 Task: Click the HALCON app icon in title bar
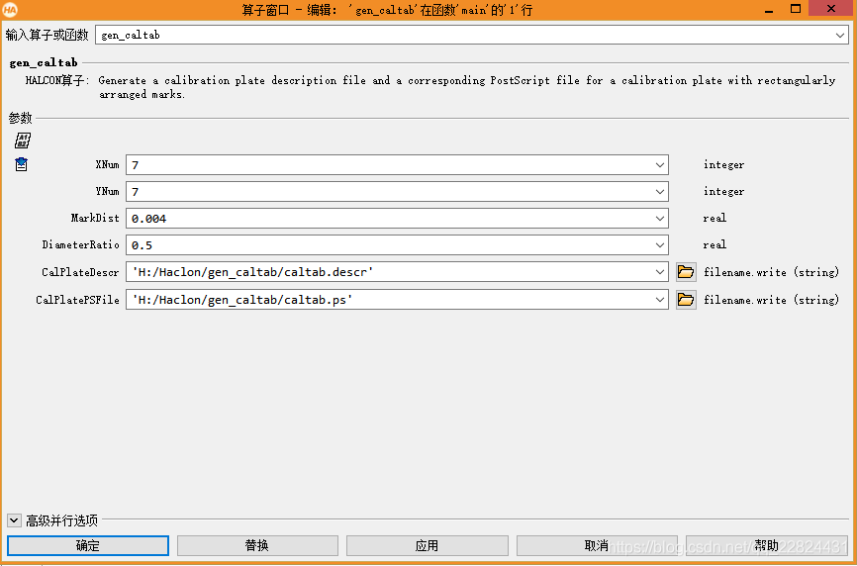point(10,10)
